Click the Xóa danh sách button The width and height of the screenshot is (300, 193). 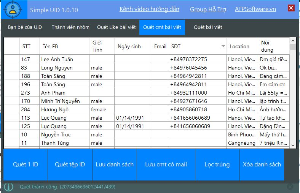pyautogui.click(x=262, y=165)
